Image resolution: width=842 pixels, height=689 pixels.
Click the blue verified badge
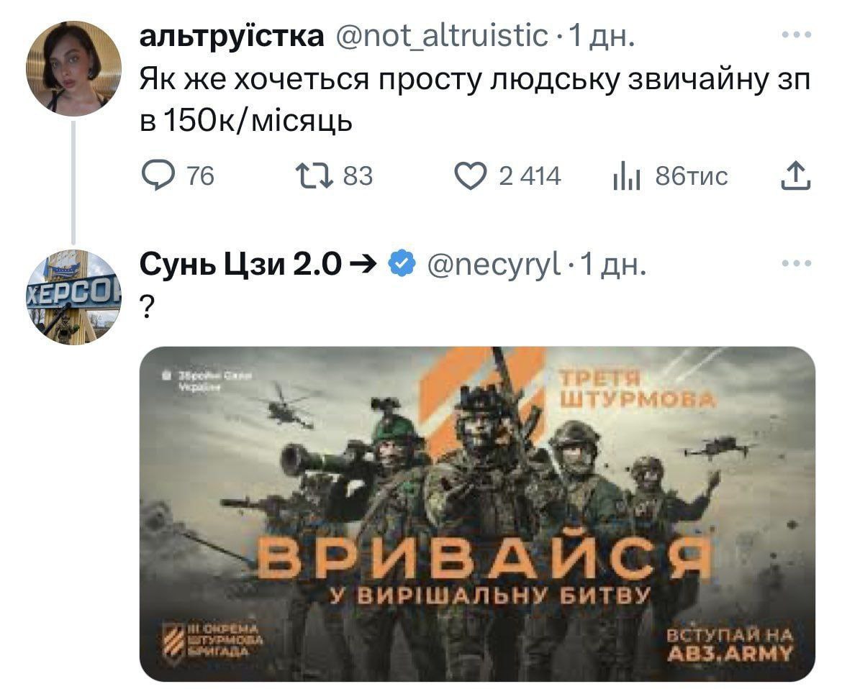[x=402, y=263]
